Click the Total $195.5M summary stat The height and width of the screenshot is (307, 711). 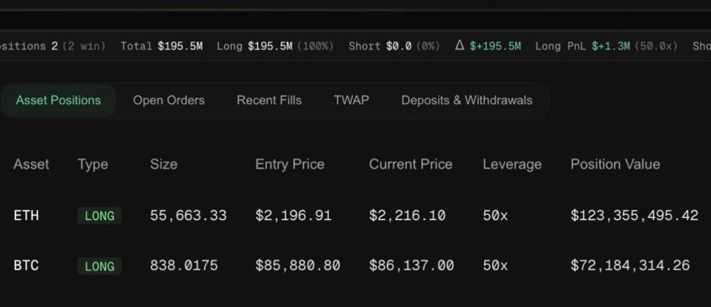[x=161, y=47]
